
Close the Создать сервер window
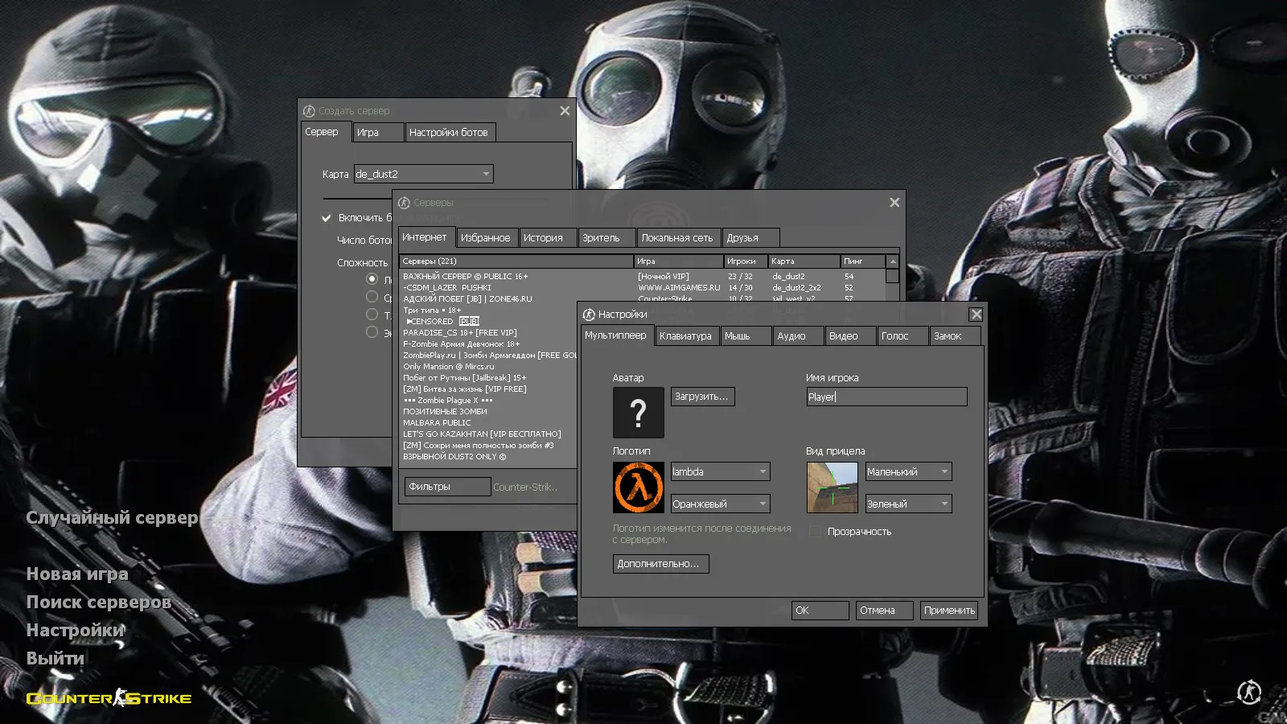(565, 111)
